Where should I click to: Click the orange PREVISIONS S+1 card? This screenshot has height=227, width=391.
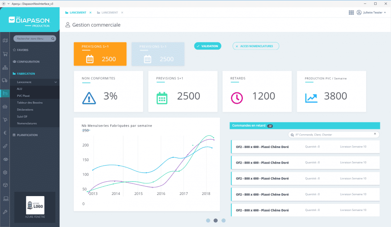pos(100,54)
